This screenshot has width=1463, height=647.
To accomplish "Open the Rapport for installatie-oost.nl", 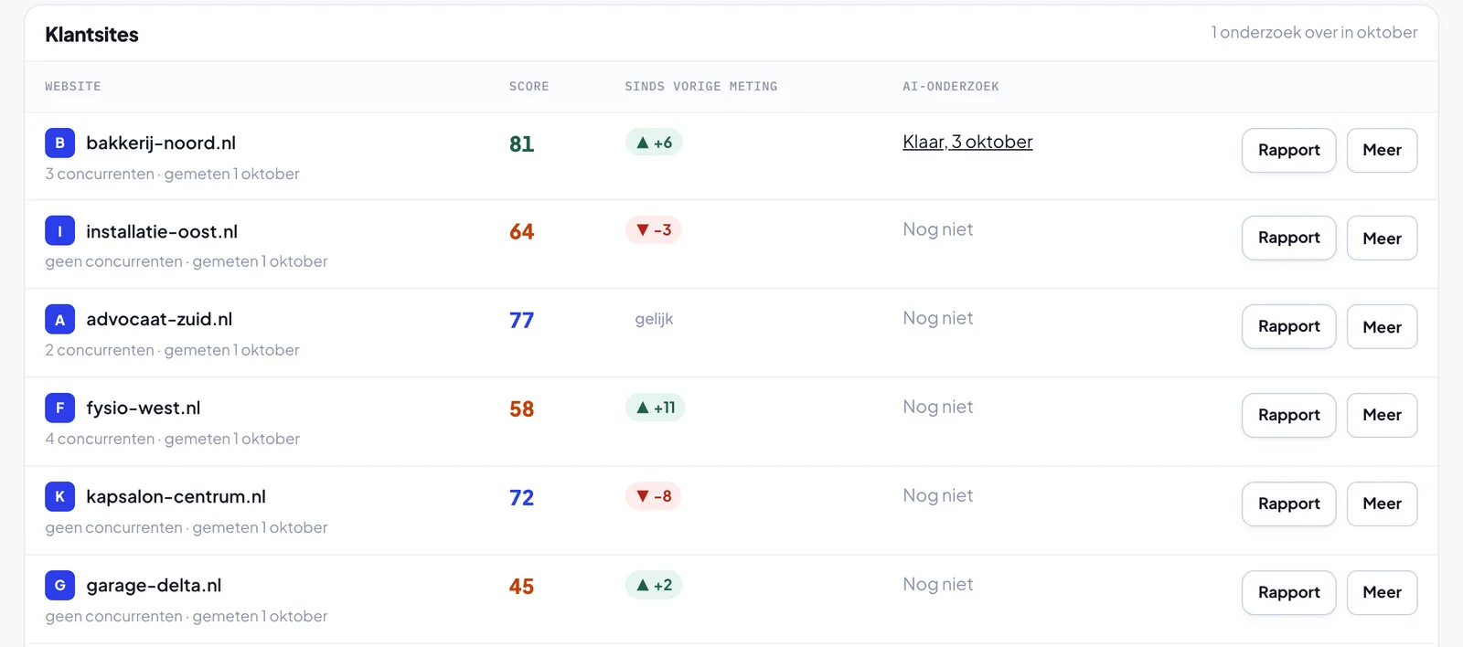I will 1288,238.
